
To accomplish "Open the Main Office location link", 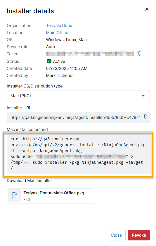I will point(57,33).
